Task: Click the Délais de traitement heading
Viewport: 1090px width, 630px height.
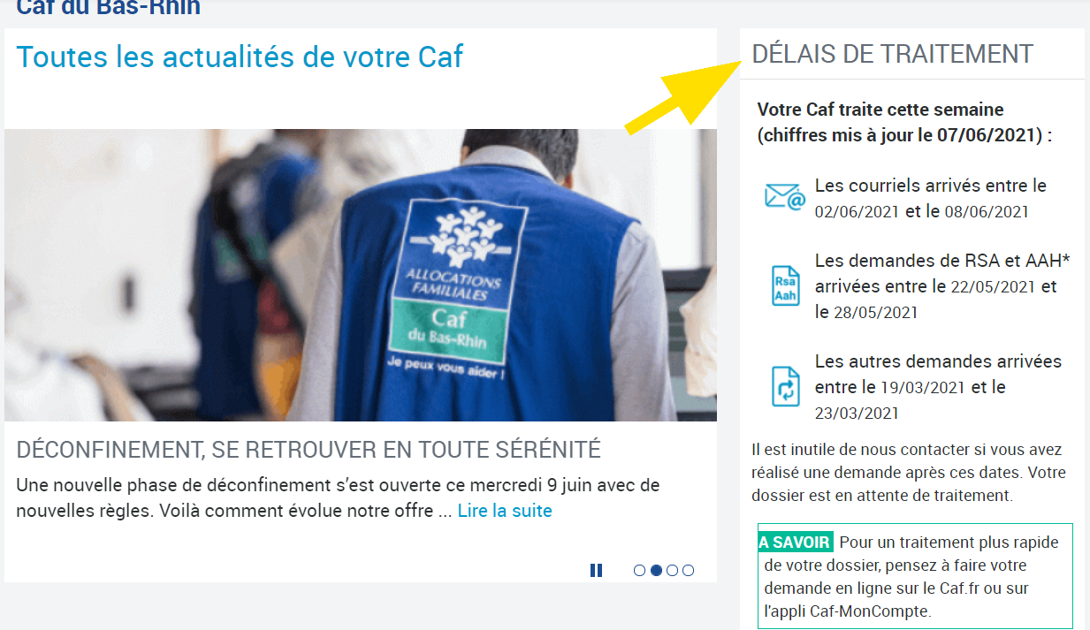Action: click(x=892, y=54)
